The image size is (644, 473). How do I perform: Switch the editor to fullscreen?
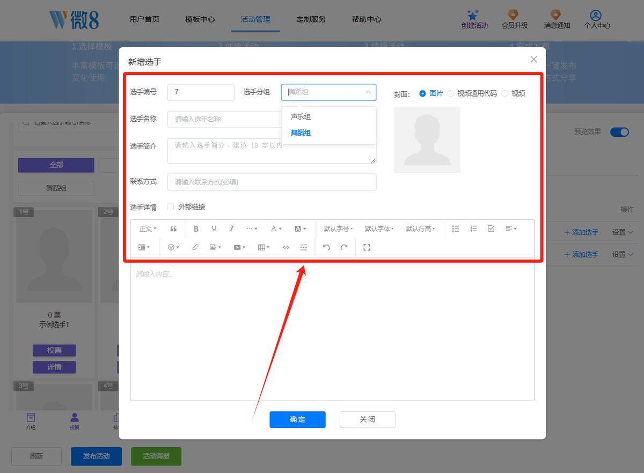(367, 247)
